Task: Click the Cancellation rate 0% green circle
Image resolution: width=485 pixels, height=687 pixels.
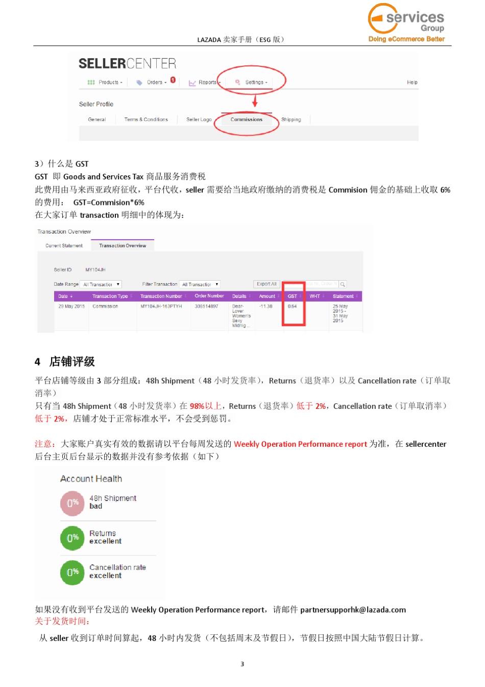Action: point(72,572)
